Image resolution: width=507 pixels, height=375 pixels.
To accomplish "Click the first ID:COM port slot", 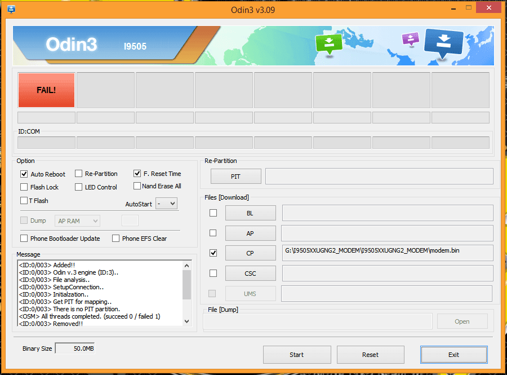I will 46,143.
